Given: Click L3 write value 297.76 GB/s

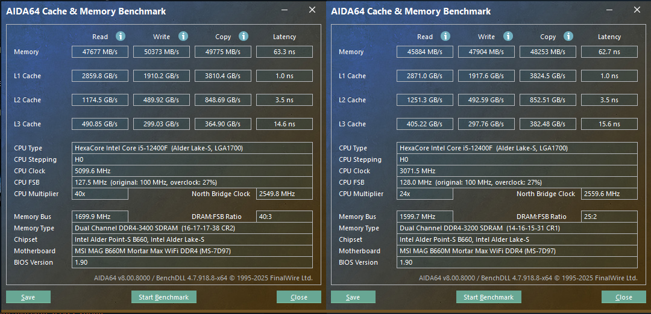Looking at the screenshot, I should click(486, 124).
